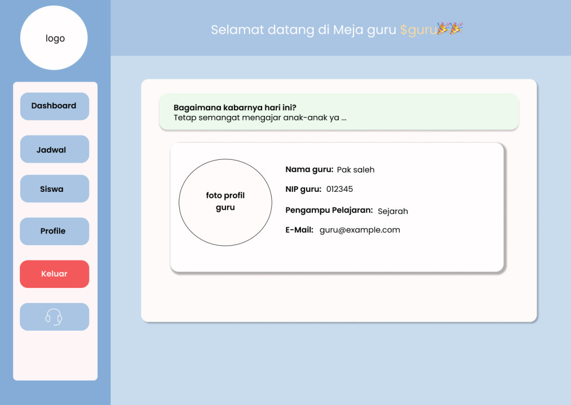Click the teacher name Pak saleh
Viewport: 571px width, 405px height.
[356, 170]
